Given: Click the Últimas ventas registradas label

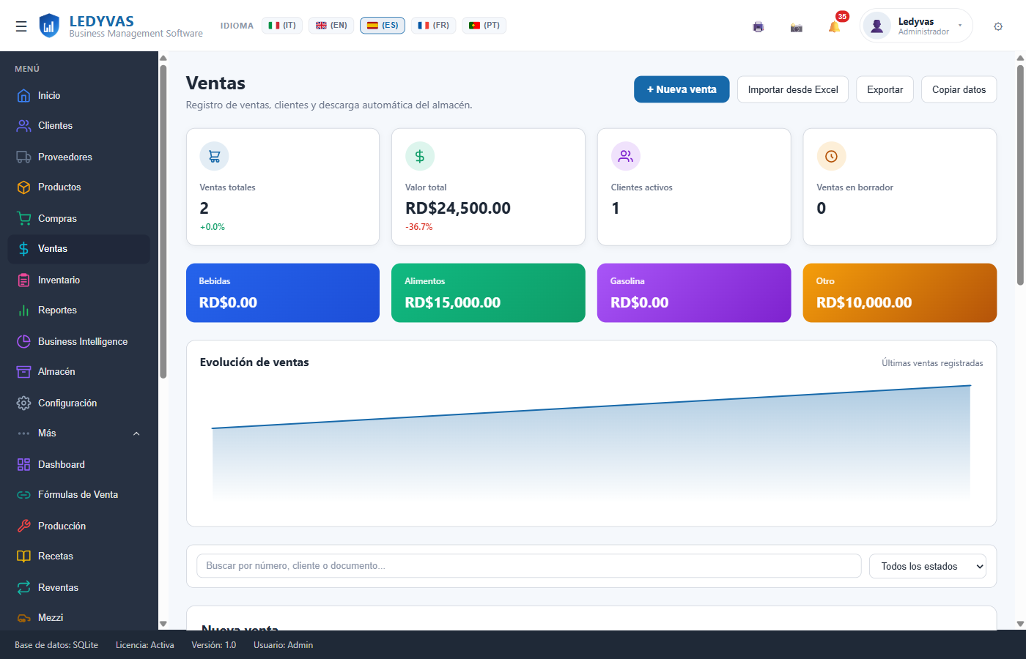Looking at the screenshot, I should pyautogui.click(x=932, y=363).
